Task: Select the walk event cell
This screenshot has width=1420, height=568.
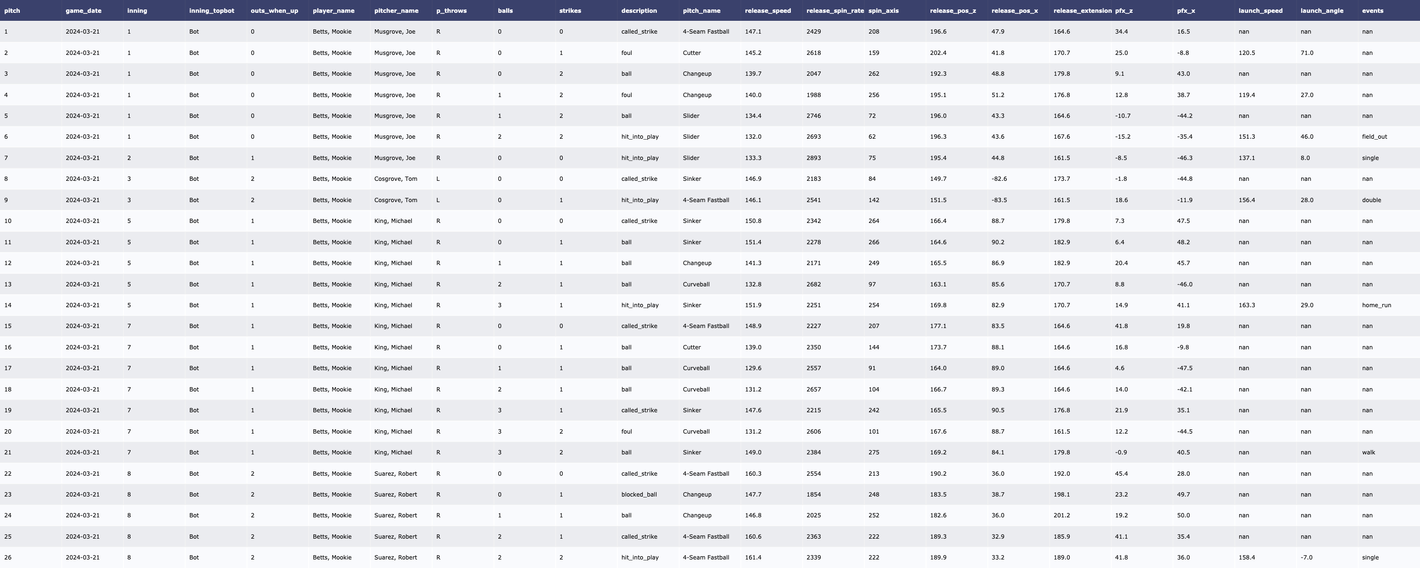Action: [1368, 452]
